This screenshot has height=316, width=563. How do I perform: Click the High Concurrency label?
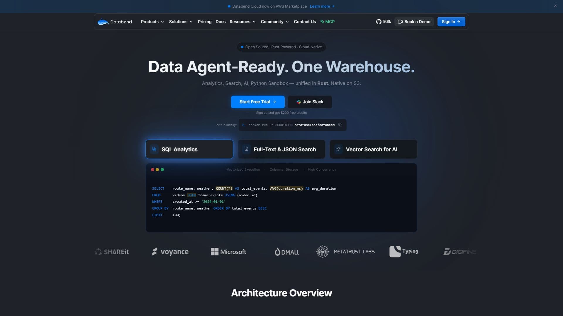[322, 169]
